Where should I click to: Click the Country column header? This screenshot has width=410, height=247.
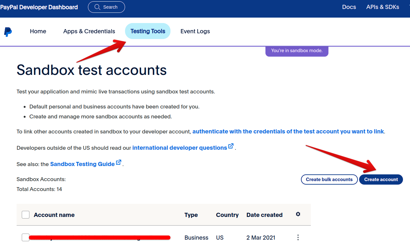point(227,215)
